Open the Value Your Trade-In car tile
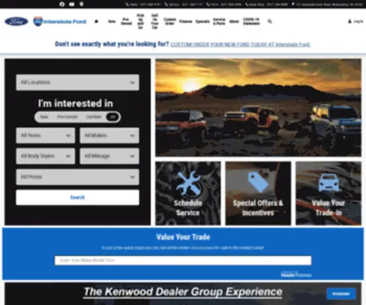Viewport: 366px width, 305px height. (329, 193)
